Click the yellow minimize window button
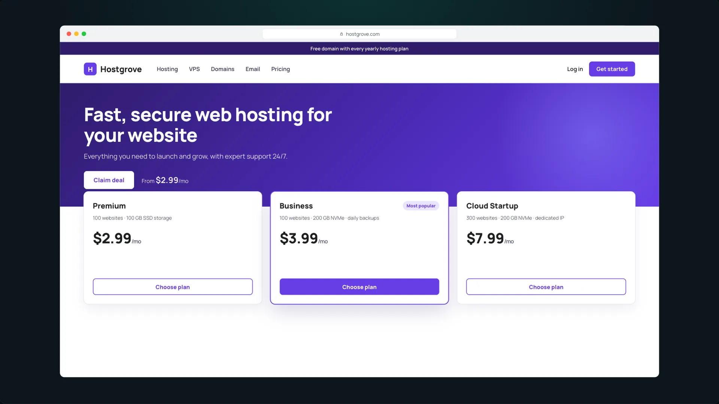This screenshot has height=404, width=719. (x=76, y=34)
